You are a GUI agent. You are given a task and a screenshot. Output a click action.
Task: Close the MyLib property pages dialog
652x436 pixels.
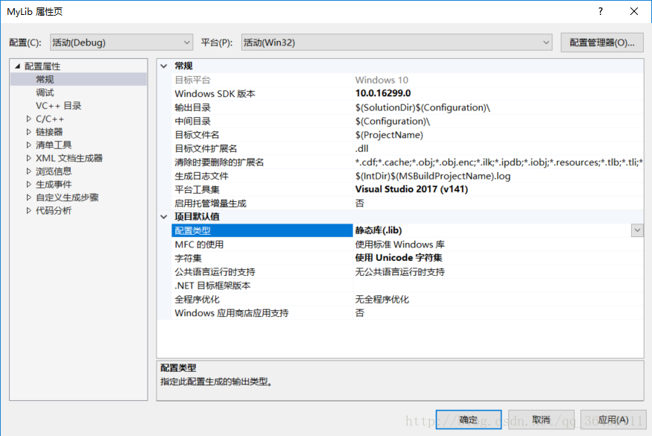tap(633, 11)
